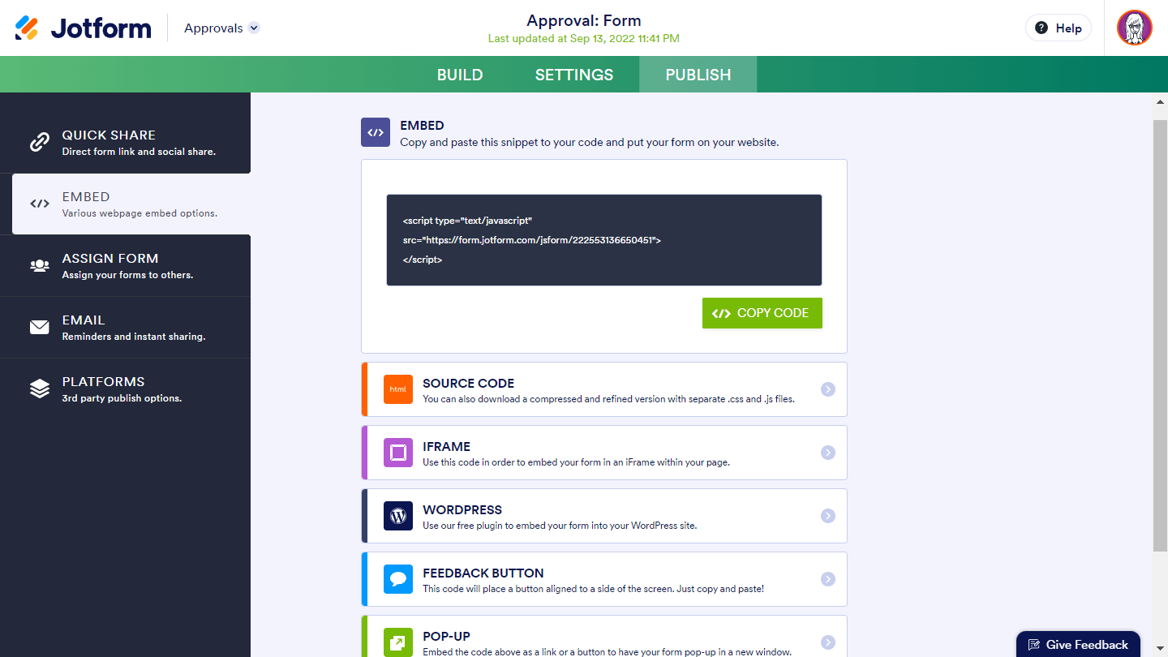Click the purple Embed header icon
The image size is (1168, 657).
click(376, 132)
